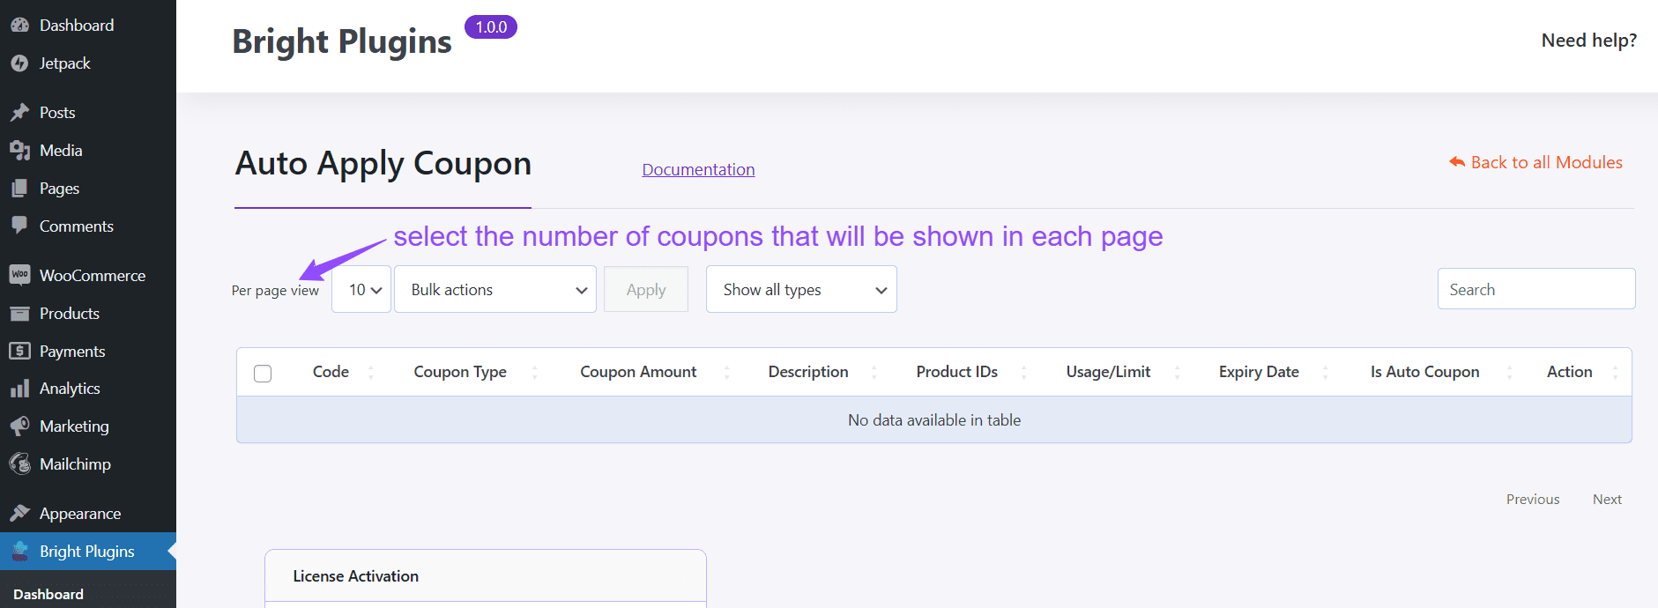Click the Posts pushpin icon
Screen dimensions: 1658x608
[19, 113]
